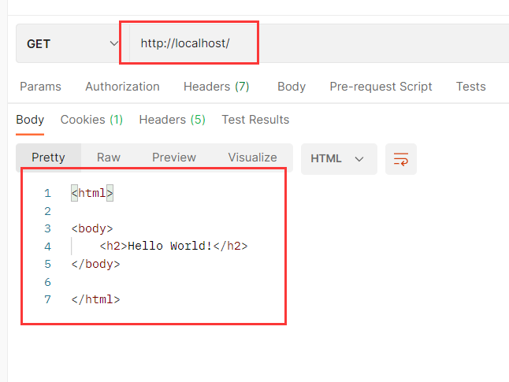
Task: Select the Pretty view button
Action: point(48,158)
